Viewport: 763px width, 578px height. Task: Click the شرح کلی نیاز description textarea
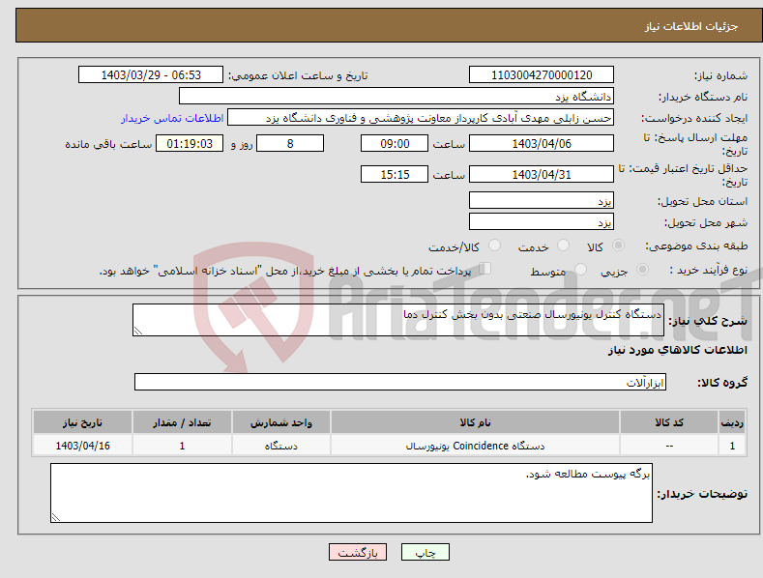click(398, 320)
